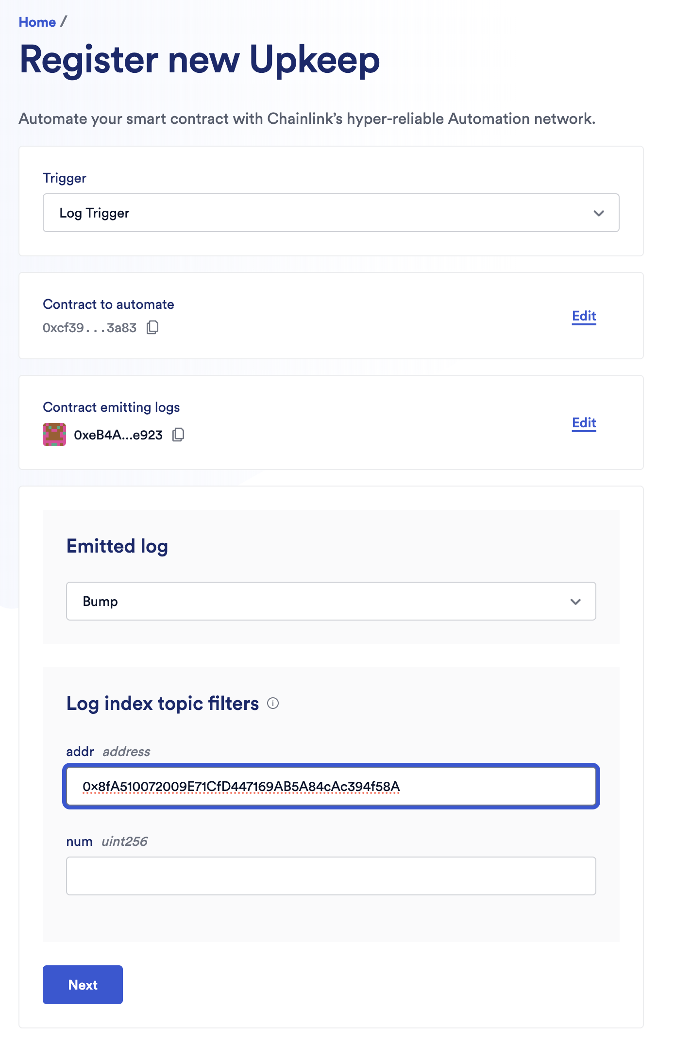Focus the addr address filter field
Image resolution: width=675 pixels, height=1043 pixels.
coord(330,786)
